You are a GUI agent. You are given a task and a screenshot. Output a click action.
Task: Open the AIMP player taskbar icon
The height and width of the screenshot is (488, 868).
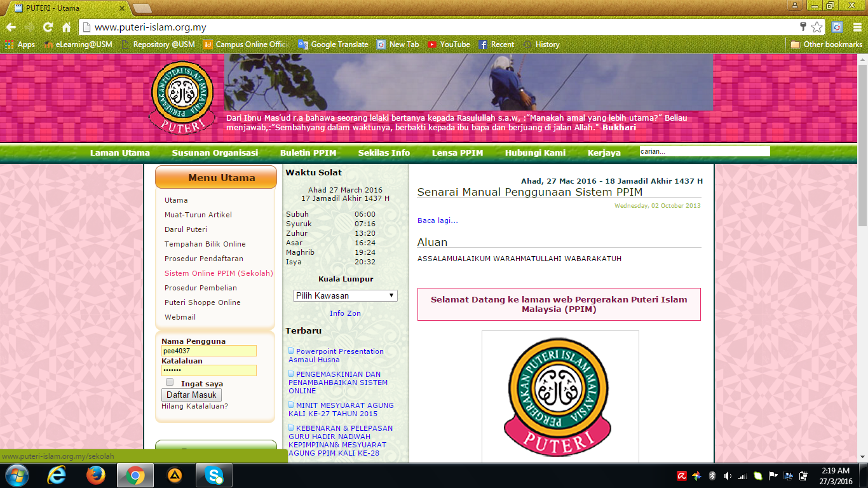tap(174, 475)
